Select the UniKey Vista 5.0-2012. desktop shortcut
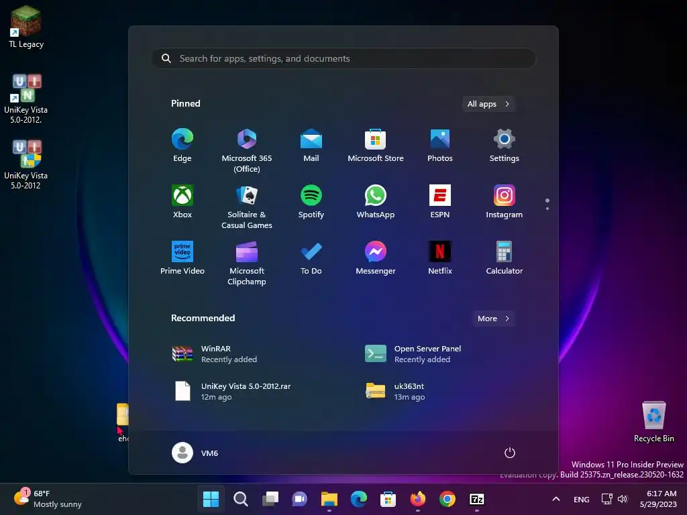The height and width of the screenshot is (515, 687). point(26,99)
